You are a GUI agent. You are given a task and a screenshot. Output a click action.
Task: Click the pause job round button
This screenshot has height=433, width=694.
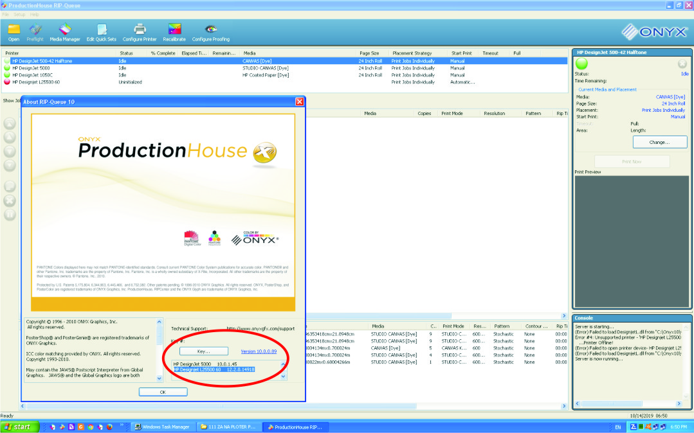(10, 215)
